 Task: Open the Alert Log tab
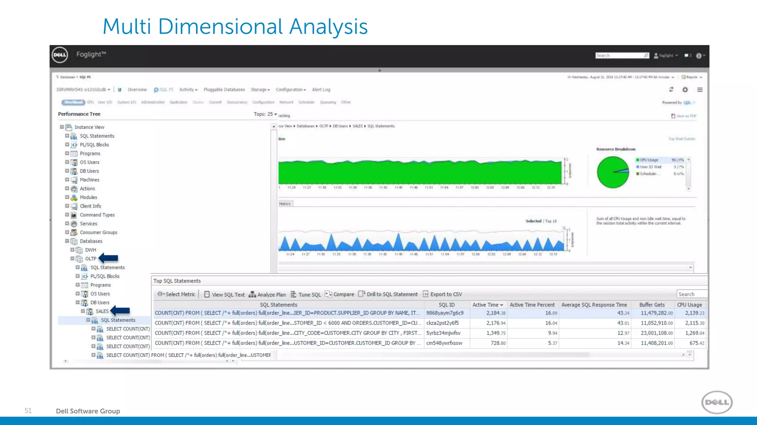[x=321, y=90]
